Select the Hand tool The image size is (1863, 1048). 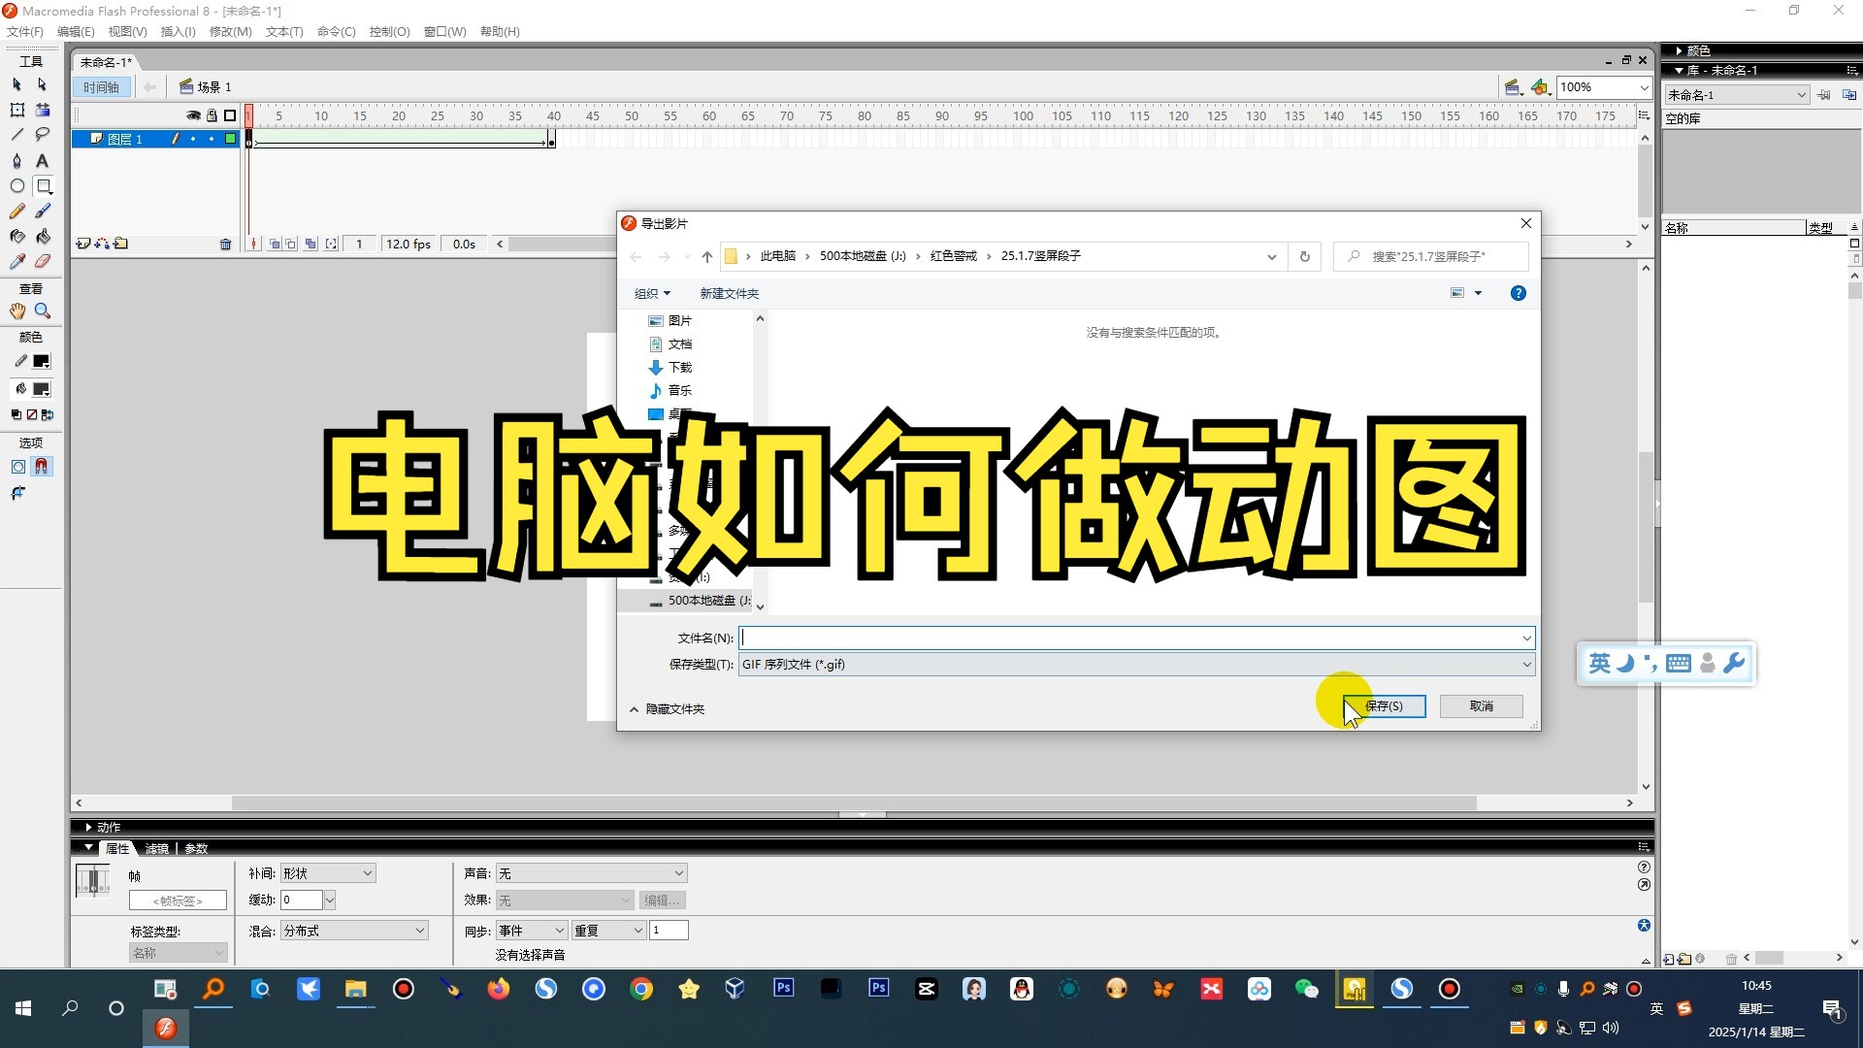(x=16, y=311)
